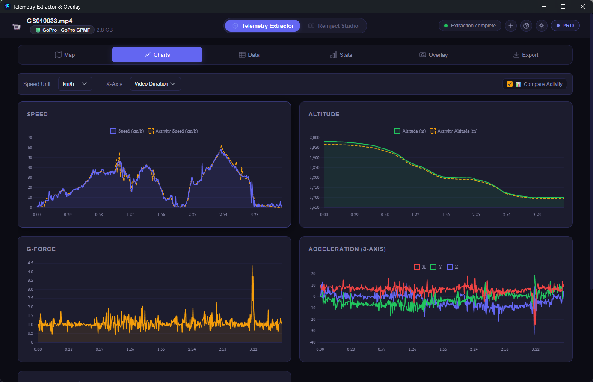Viewport: 593px width, 382px height.
Task: Open the Speed Unit dropdown
Action: (x=75, y=84)
